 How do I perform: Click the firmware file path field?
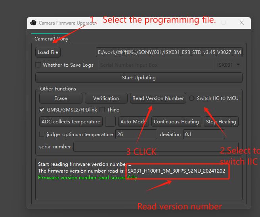(x=169, y=52)
